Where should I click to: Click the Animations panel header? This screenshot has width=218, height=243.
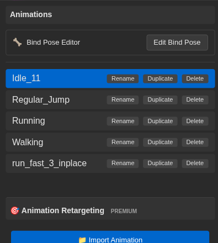pos(110,15)
